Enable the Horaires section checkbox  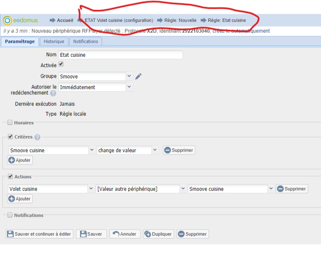click(x=10, y=123)
